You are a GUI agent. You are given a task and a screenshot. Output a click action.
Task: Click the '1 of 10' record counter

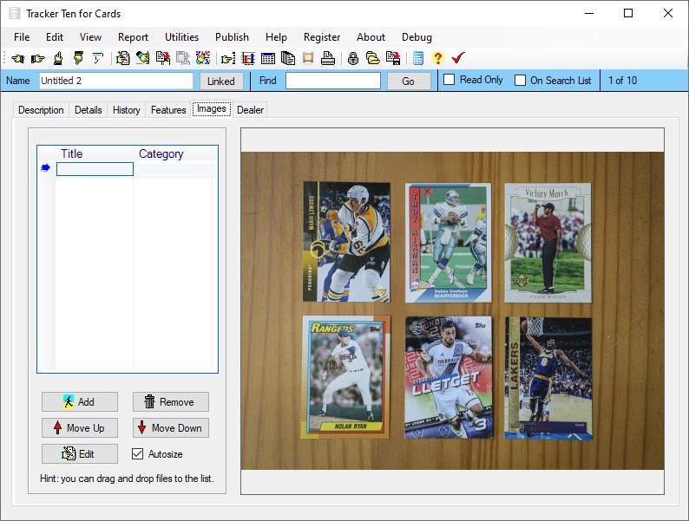tap(622, 81)
